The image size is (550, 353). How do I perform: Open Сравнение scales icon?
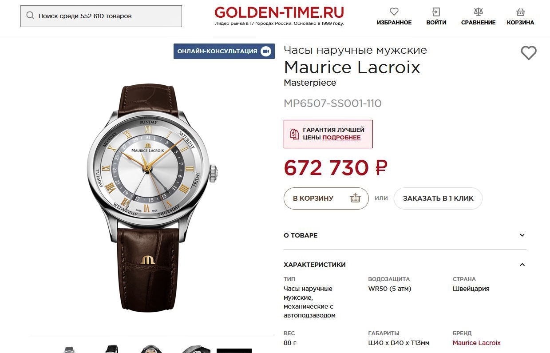[478, 12]
